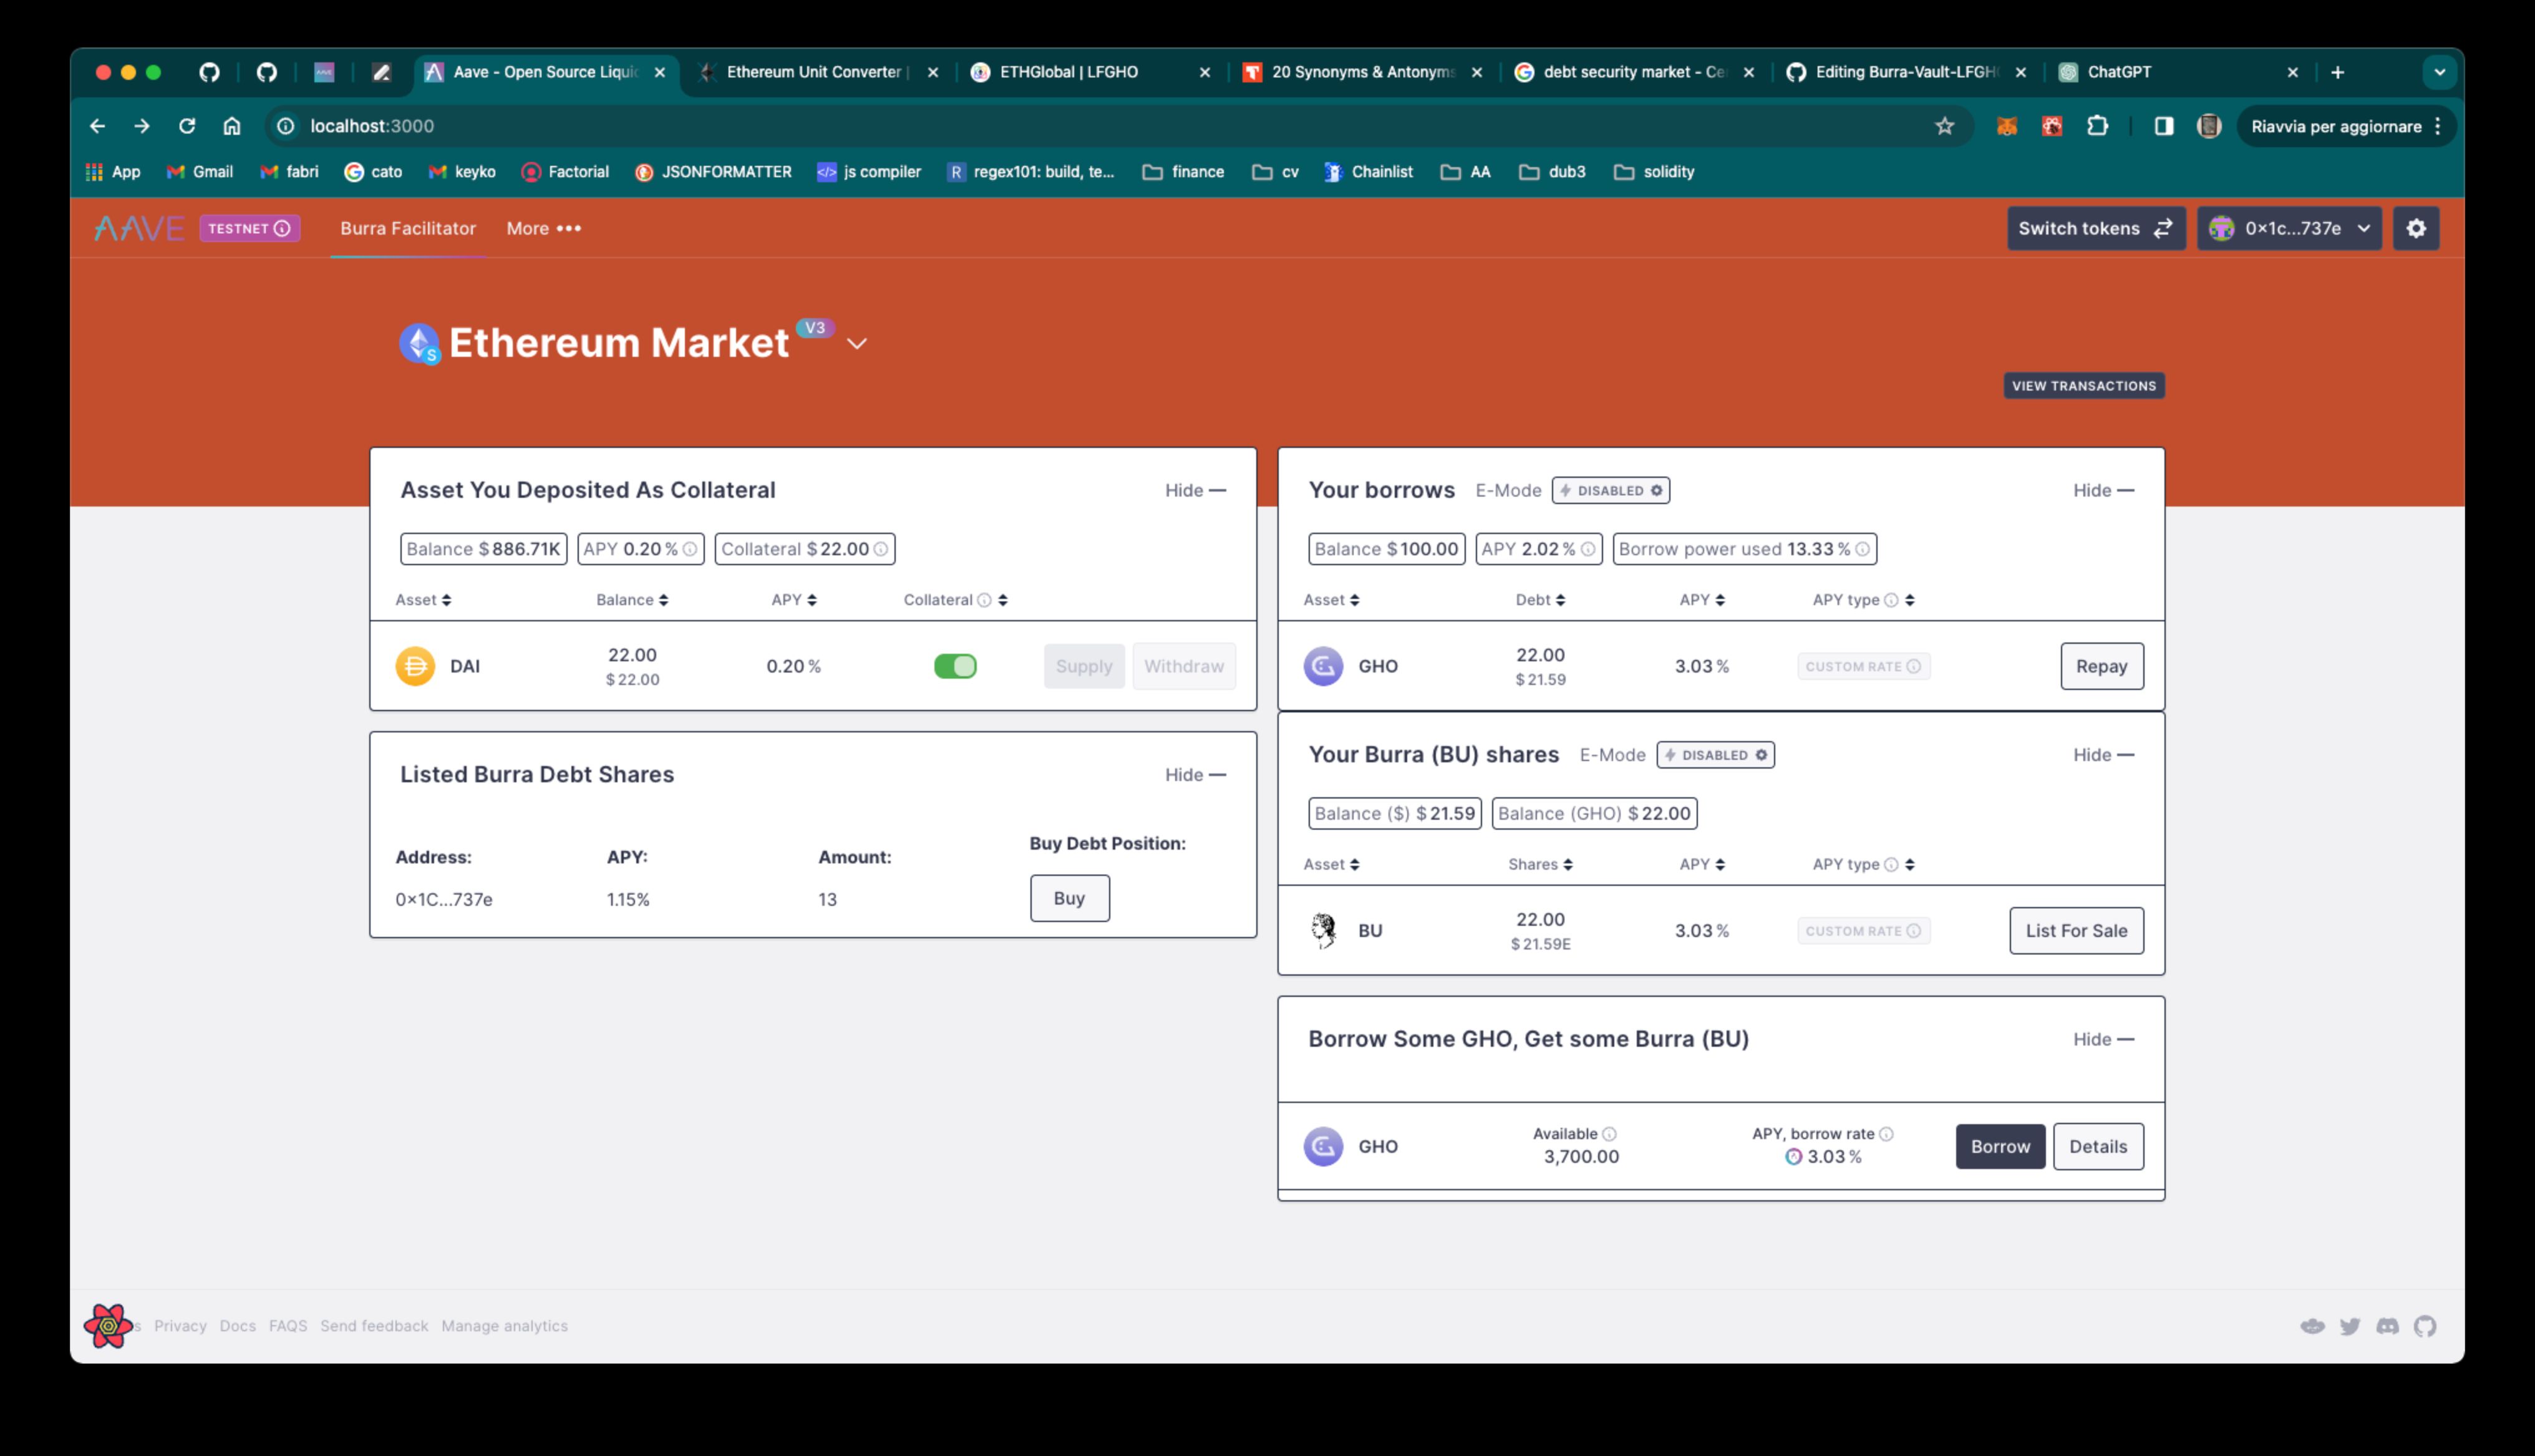Open settings gear in Aave header
Screen dimensions: 2535x1456
tap(2416, 228)
